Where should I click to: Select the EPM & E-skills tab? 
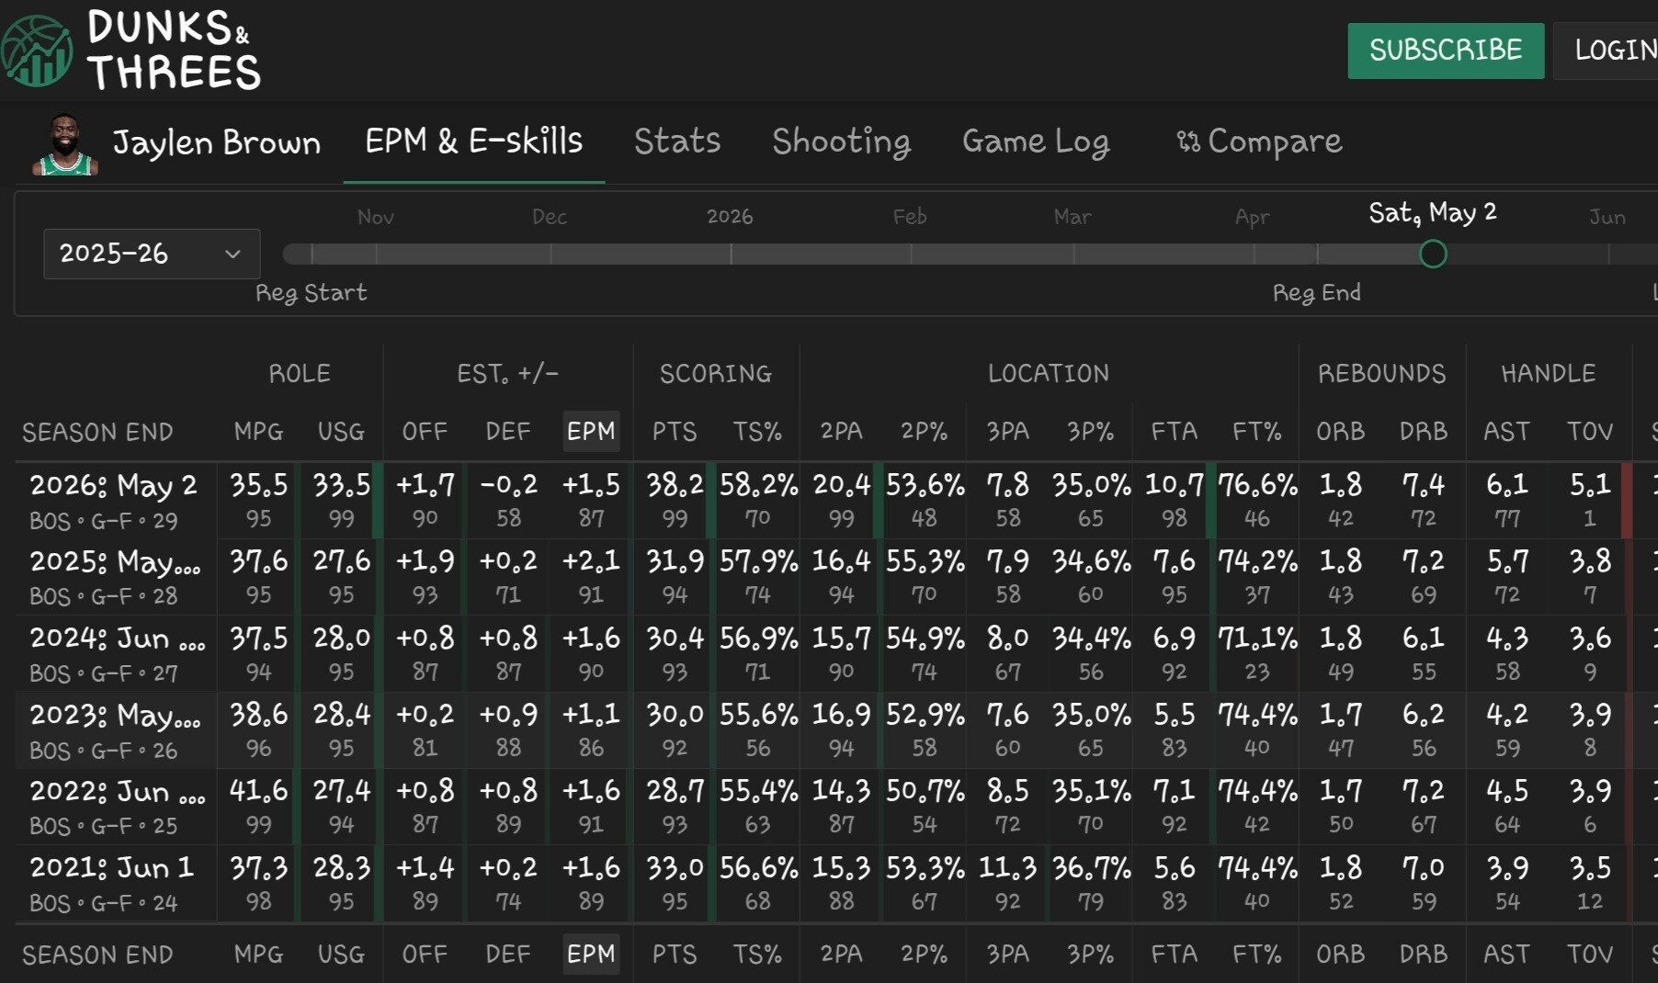pos(474,141)
